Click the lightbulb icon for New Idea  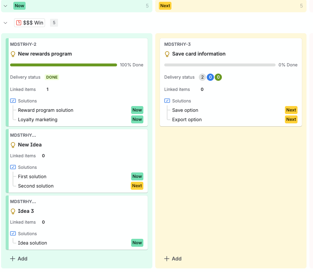coord(13,145)
